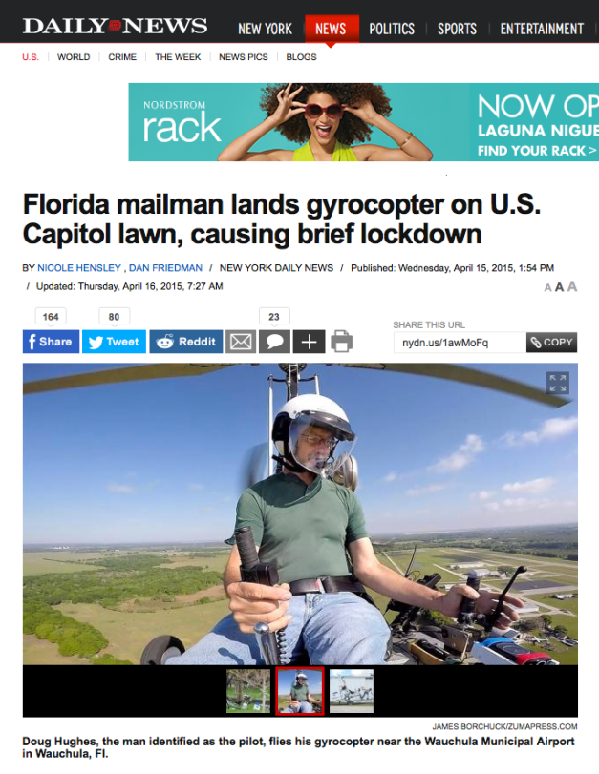Open the Crime subsection link

point(122,57)
